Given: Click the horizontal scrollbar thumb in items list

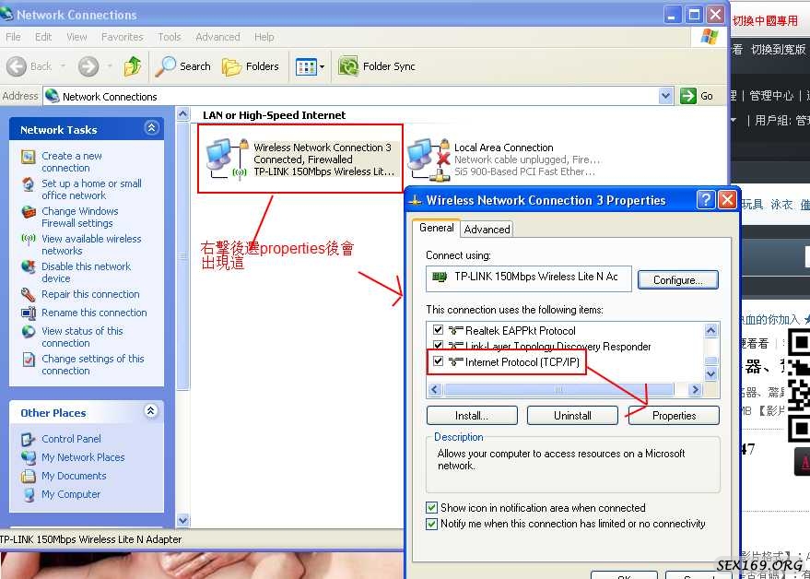Looking at the screenshot, I should click(x=558, y=389).
